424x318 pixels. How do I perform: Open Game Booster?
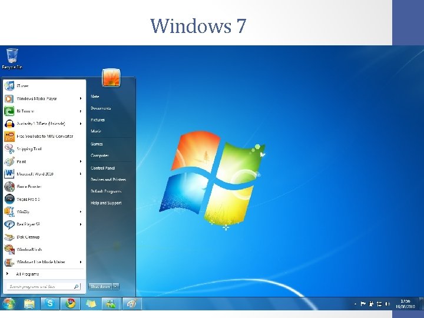45,187
